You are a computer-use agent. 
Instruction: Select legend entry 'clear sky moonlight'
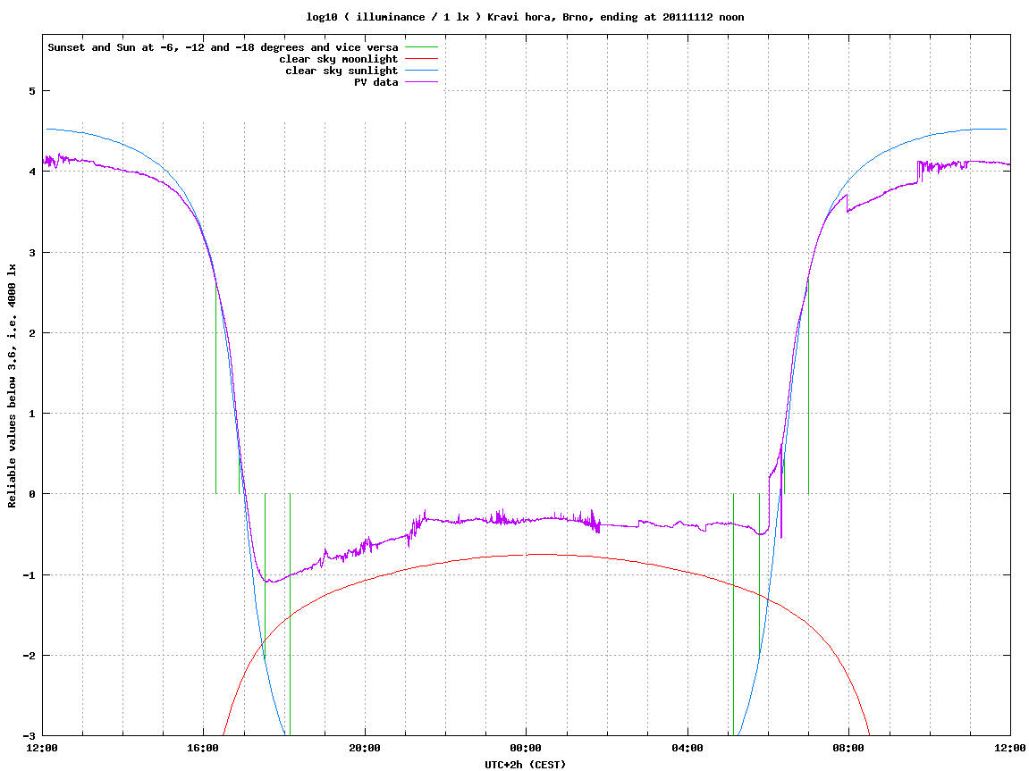click(x=339, y=59)
